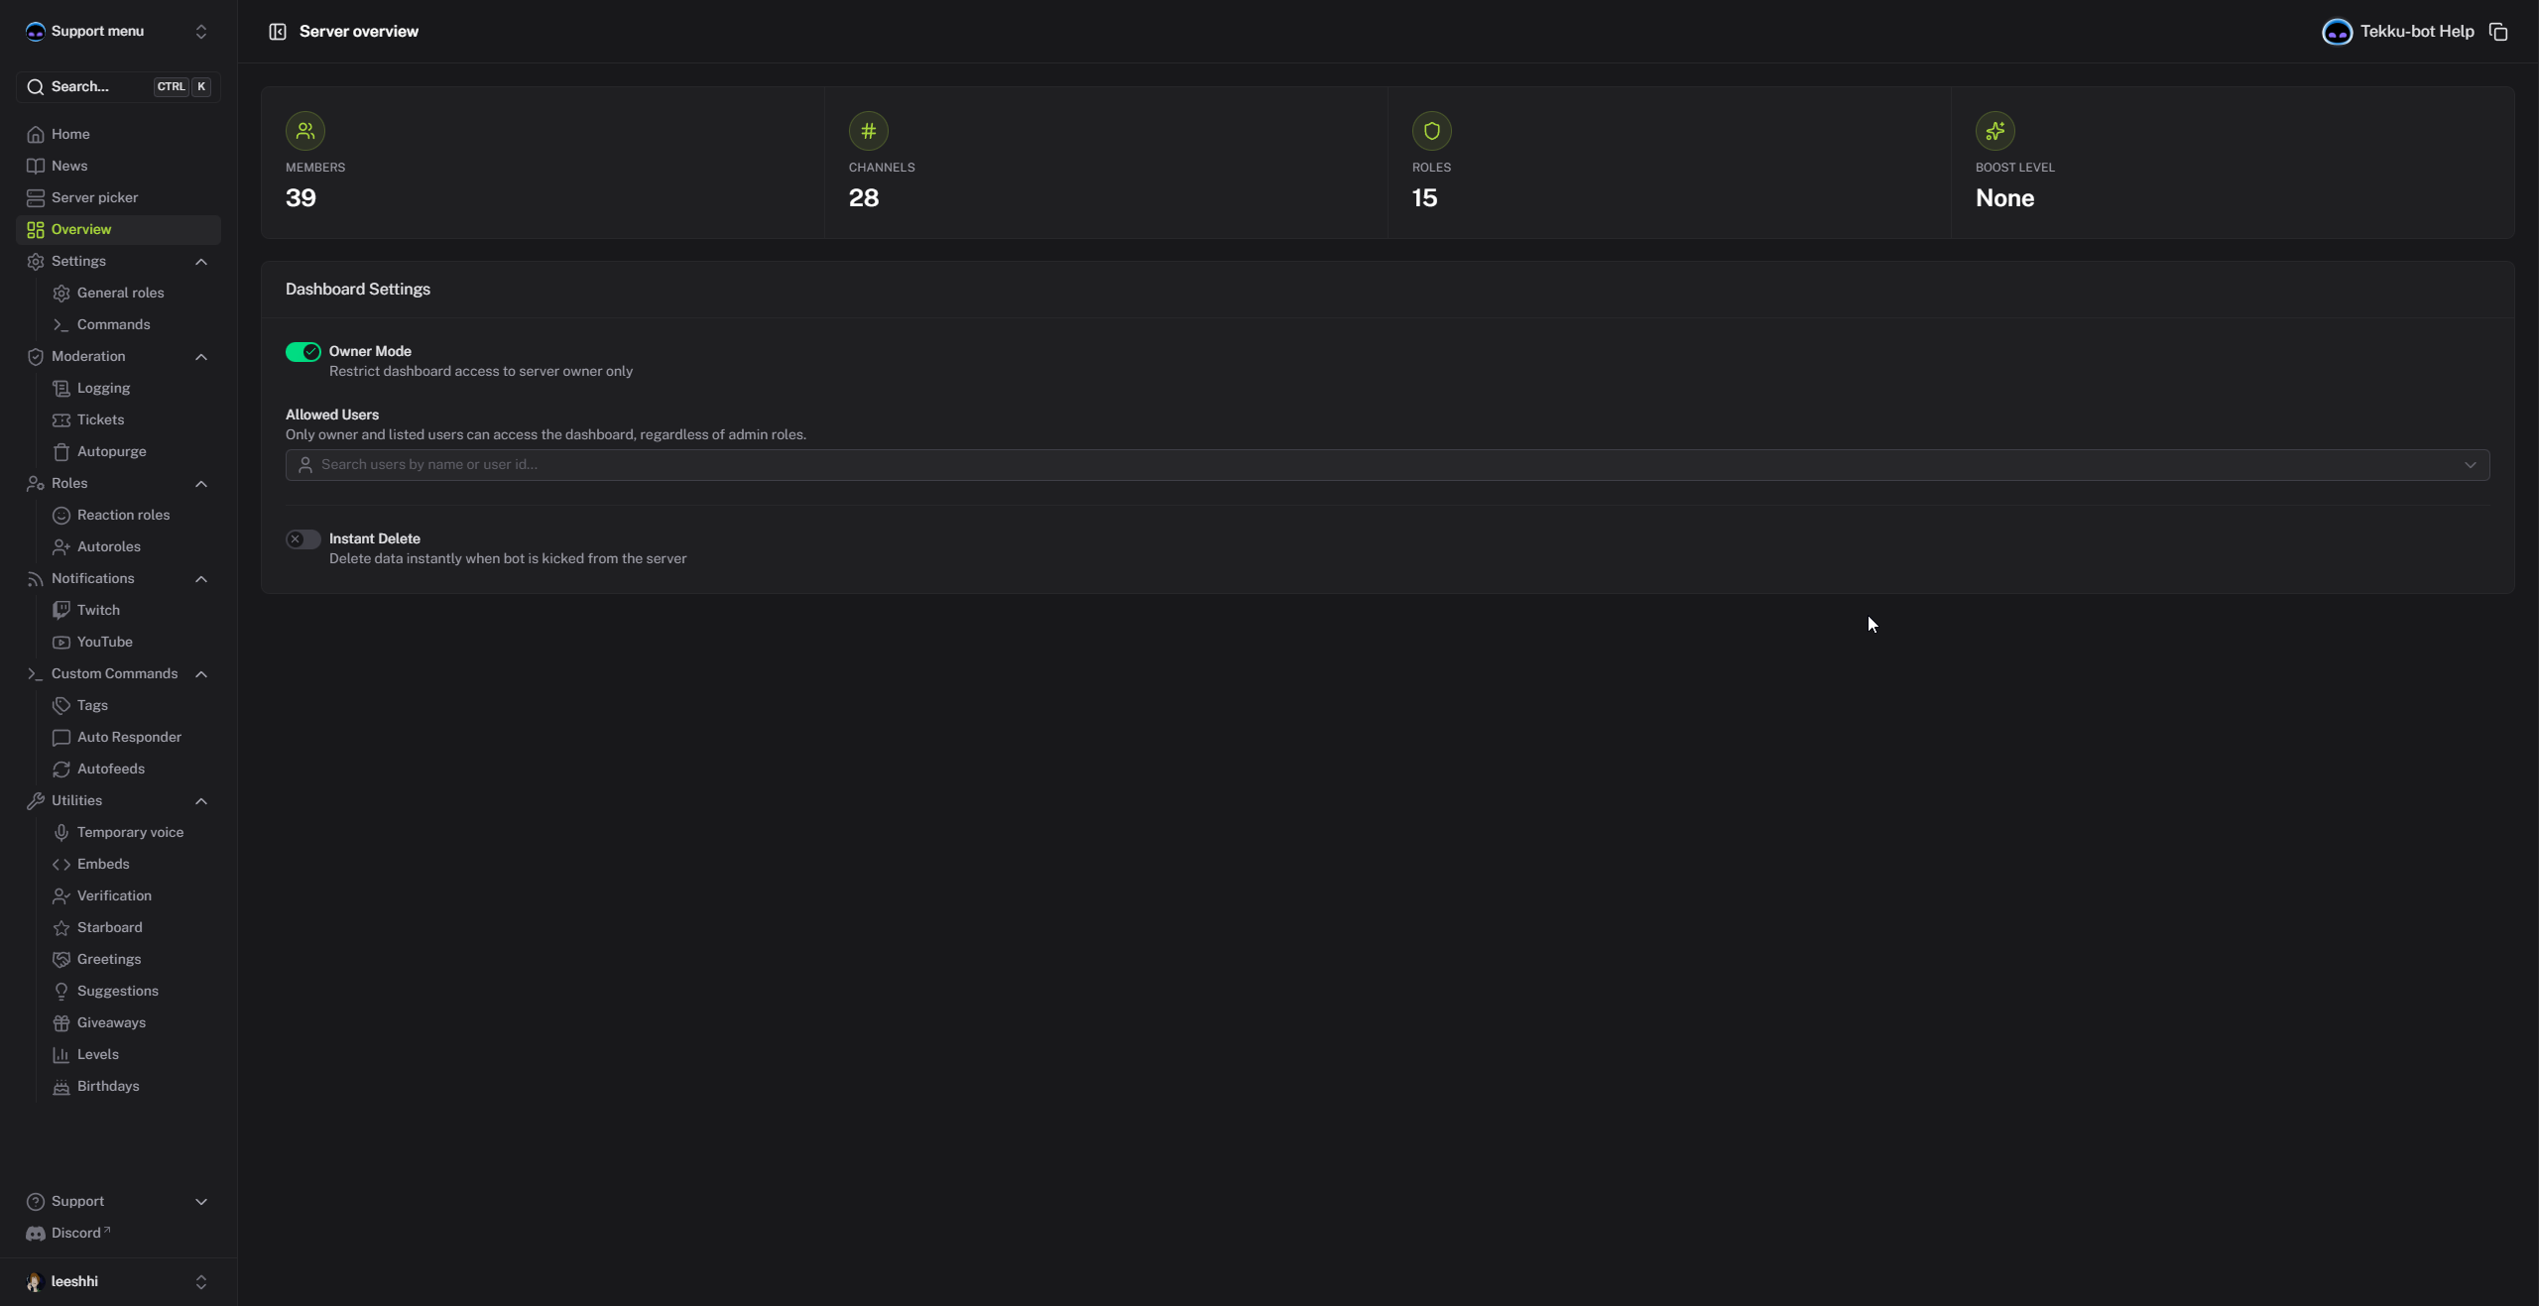Screen dimensions: 2539x1306
Task: Select the Autopurge moderation icon
Action: point(61,451)
